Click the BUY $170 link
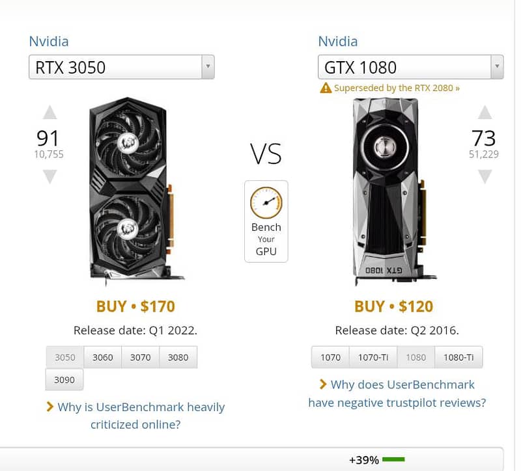The width and height of the screenshot is (521, 471). point(135,306)
